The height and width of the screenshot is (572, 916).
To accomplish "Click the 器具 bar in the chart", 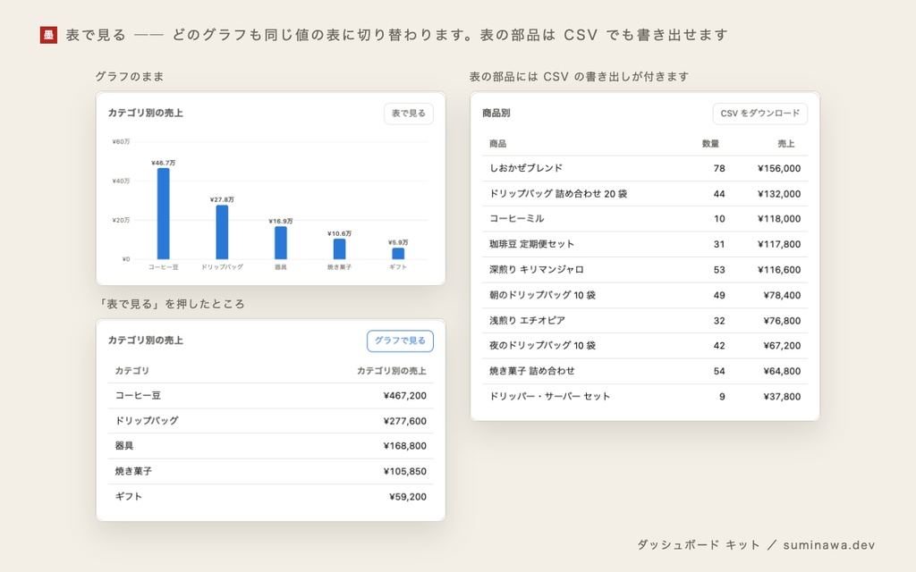I will (281, 243).
